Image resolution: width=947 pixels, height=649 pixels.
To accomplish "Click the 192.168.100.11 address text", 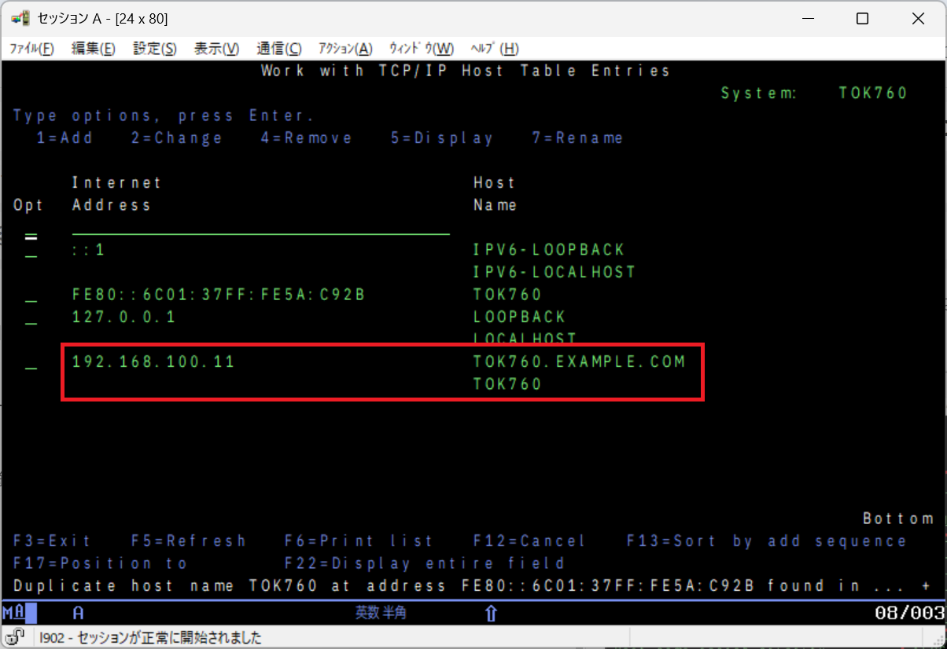I will tap(153, 362).
